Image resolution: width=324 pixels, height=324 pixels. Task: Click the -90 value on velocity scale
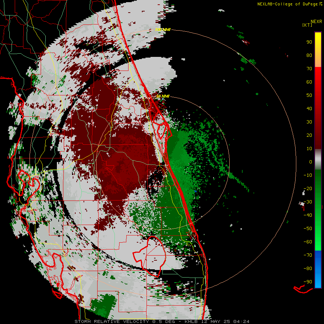pos(308,282)
